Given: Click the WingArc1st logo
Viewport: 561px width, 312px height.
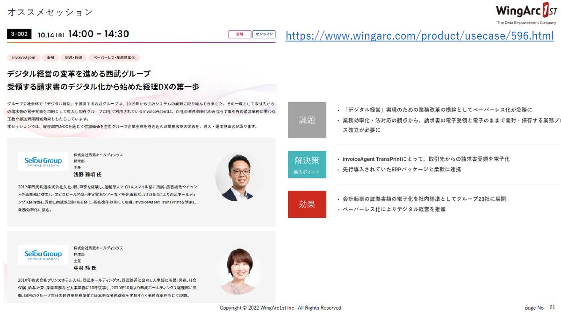Looking at the screenshot, I should pyautogui.click(x=526, y=11).
